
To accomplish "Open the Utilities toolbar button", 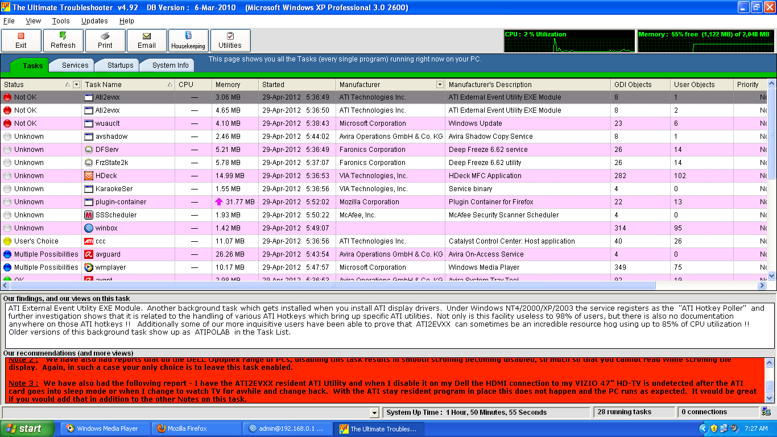I will point(230,41).
